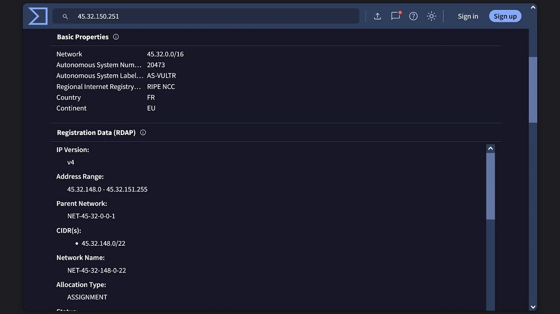Click the Sign up button

505,16
